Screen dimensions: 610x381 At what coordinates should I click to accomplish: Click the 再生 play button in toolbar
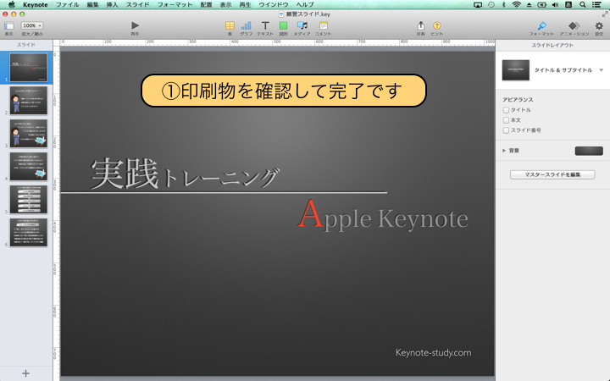[x=135, y=25]
